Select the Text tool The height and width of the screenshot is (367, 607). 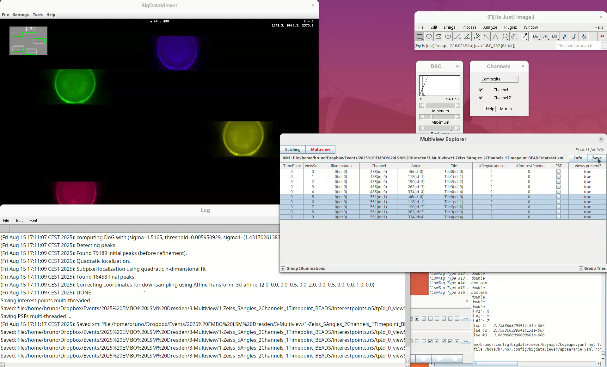(x=495, y=37)
